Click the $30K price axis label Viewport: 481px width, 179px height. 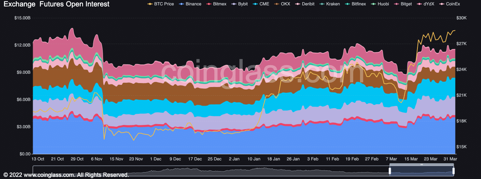click(x=461, y=18)
